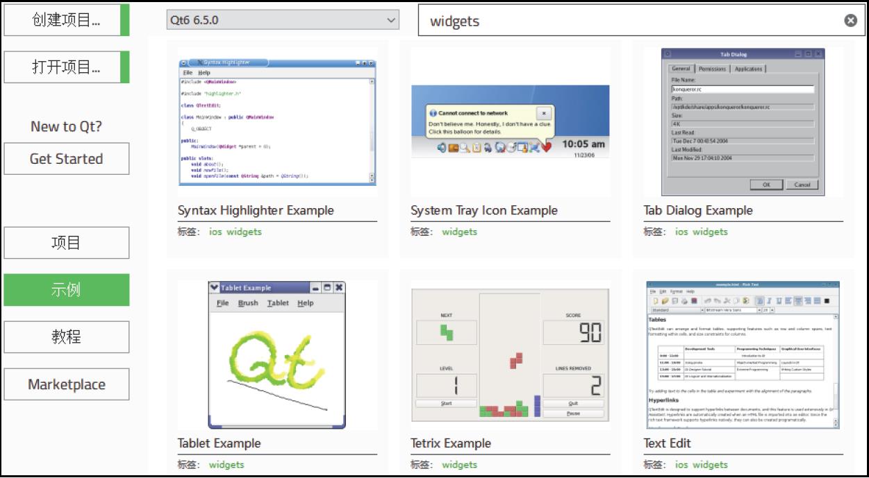Open the Tab Dialog Example thumbnail
This screenshot has width=869, height=478.
743,122
